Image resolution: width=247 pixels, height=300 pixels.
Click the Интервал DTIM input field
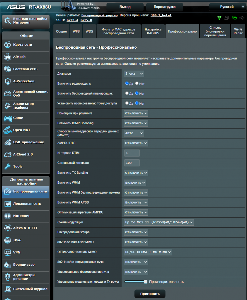tap(132, 153)
